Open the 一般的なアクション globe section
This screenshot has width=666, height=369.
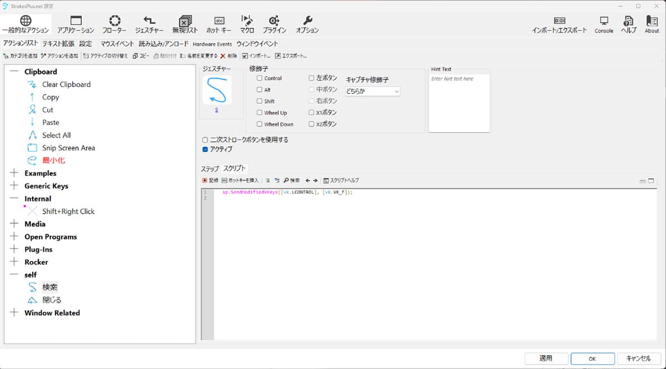(x=26, y=24)
